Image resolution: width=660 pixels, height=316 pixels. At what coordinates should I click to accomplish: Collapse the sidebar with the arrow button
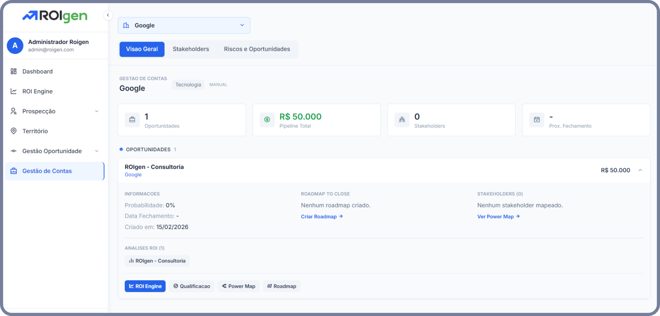(108, 15)
